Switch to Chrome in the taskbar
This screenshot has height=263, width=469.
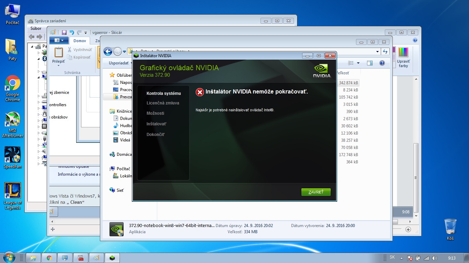pos(49,258)
